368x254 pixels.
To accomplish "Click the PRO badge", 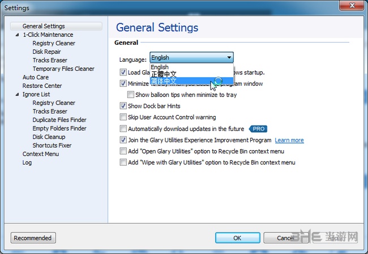I will coord(258,129).
